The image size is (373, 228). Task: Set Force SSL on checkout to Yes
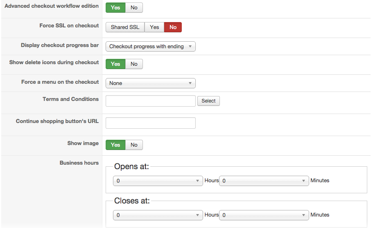click(154, 27)
